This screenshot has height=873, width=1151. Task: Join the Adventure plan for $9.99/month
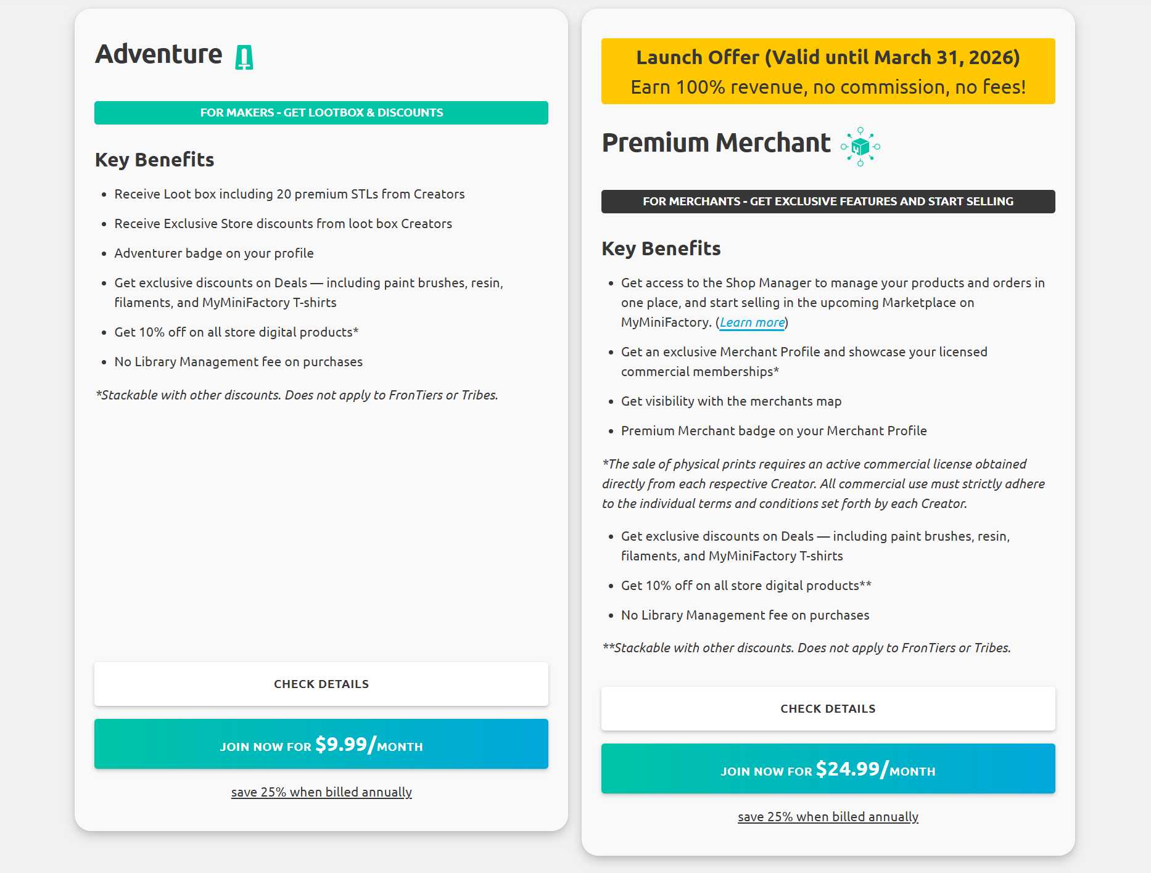pos(321,744)
